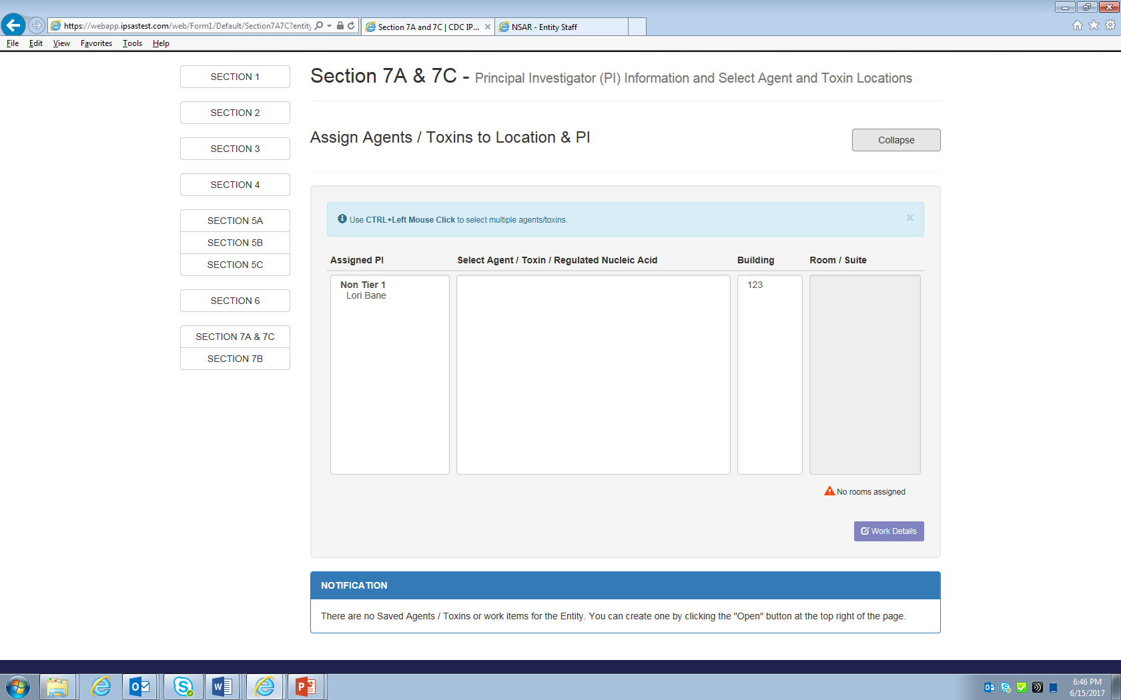Click the browser Forward arrow button
The image size is (1121, 700).
[x=37, y=25]
